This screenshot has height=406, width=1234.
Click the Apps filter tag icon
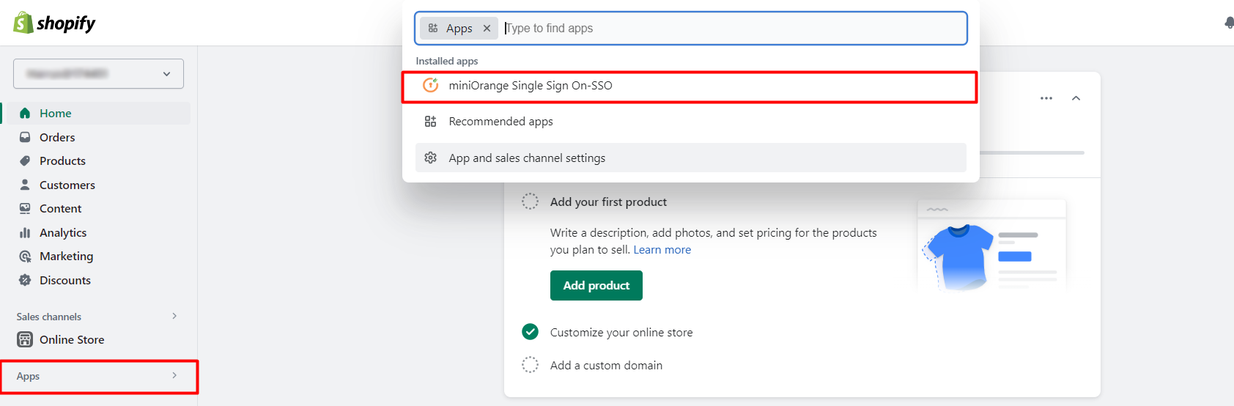[433, 28]
